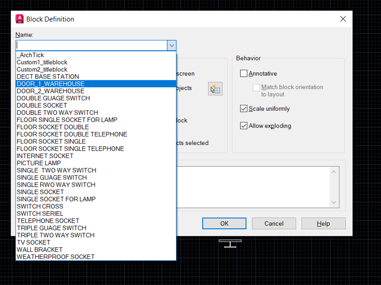Select Custom2_titleblock entry
Viewport: 381px width, 285px height.
pos(96,69)
